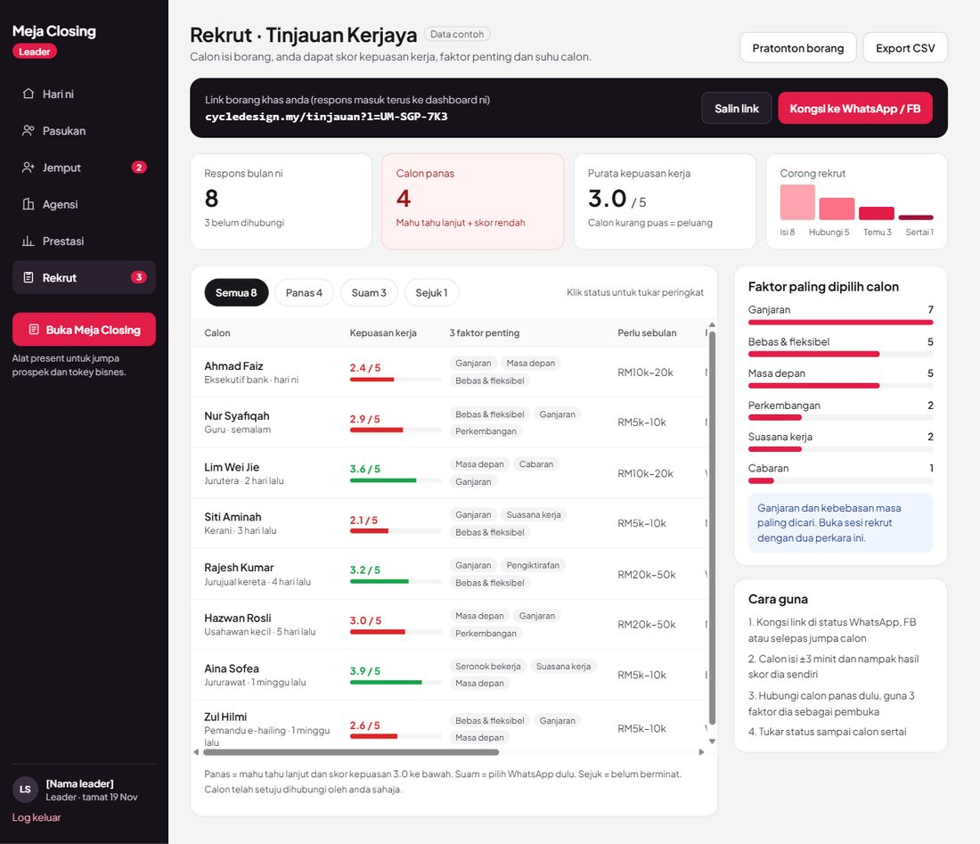
Task: Copy the form link with Salin link
Action: 736,108
